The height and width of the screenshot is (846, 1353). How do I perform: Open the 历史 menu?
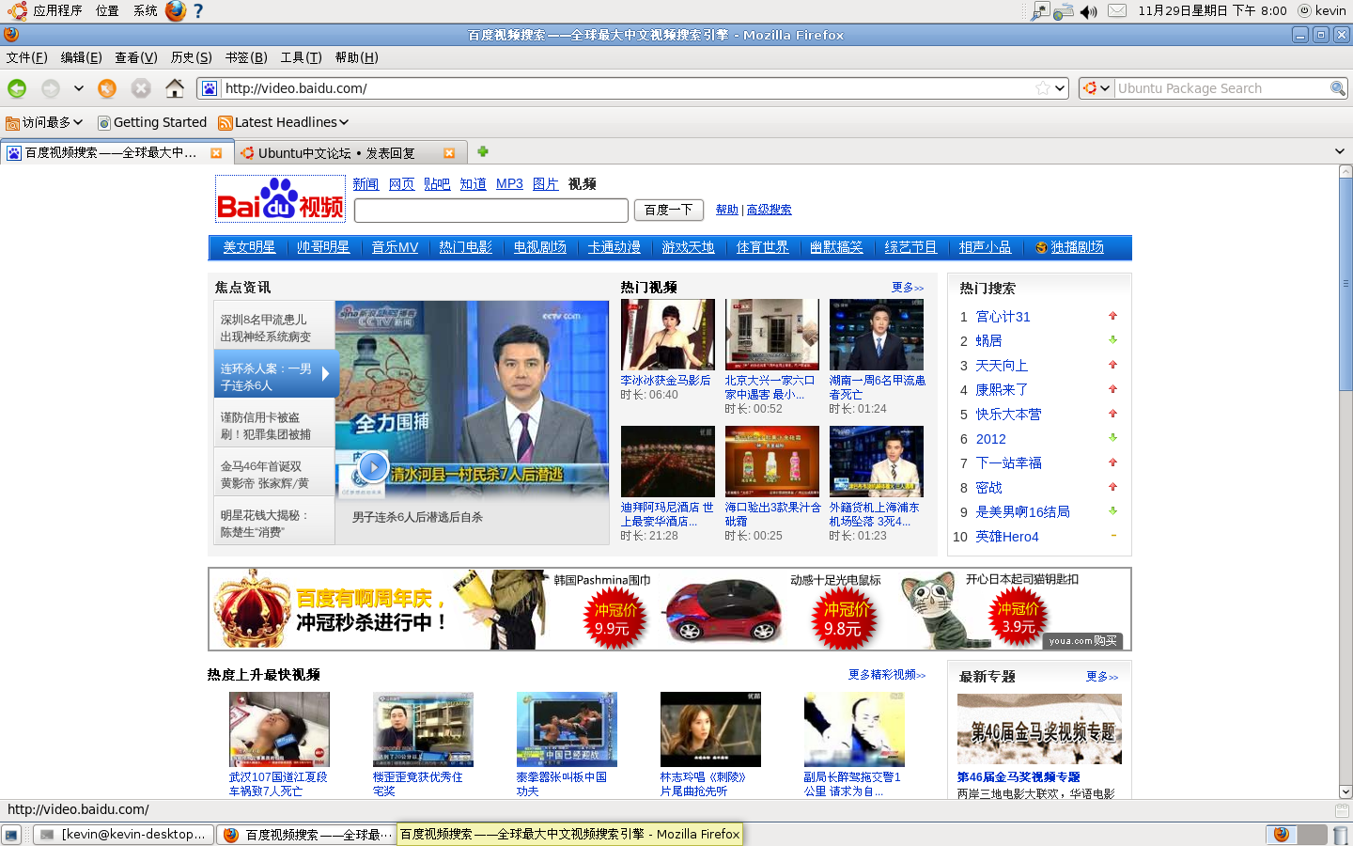(192, 57)
